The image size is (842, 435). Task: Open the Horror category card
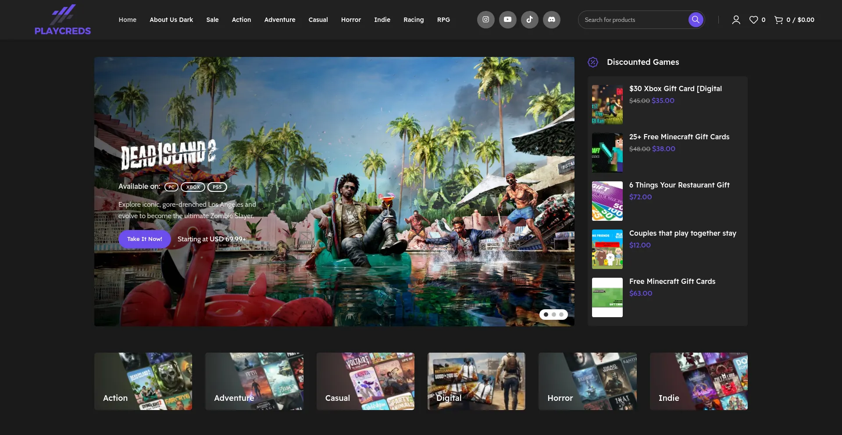(x=588, y=381)
